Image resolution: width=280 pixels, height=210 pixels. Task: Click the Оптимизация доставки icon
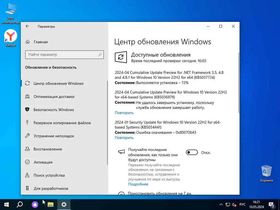[x=27, y=97]
